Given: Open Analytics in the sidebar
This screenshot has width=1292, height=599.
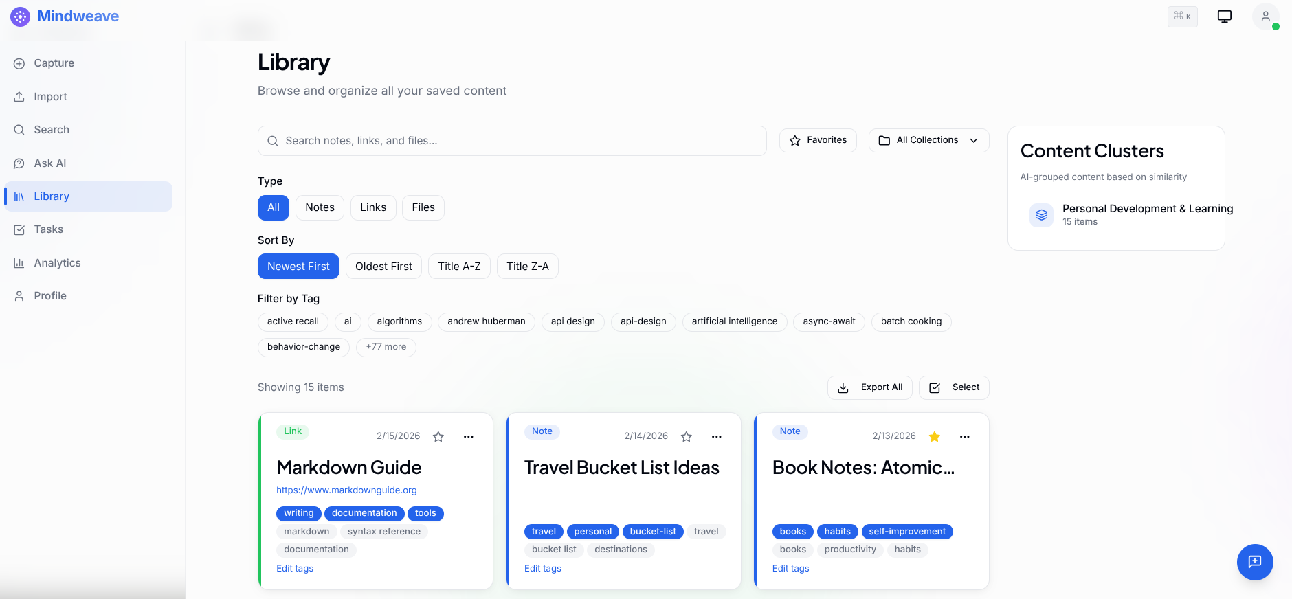Looking at the screenshot, I should [88, 263].
